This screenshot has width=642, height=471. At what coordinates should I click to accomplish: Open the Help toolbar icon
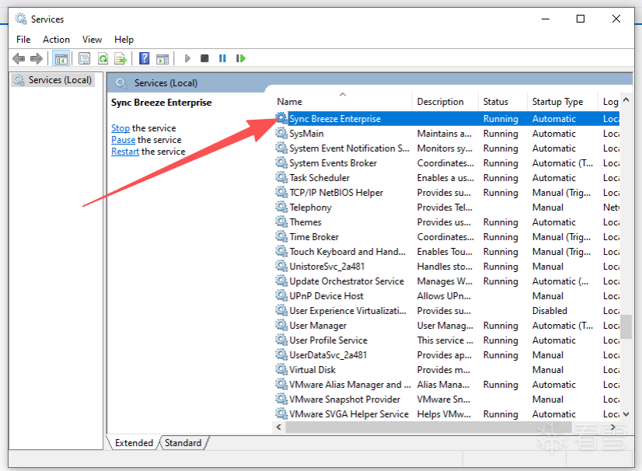[144, 58]
